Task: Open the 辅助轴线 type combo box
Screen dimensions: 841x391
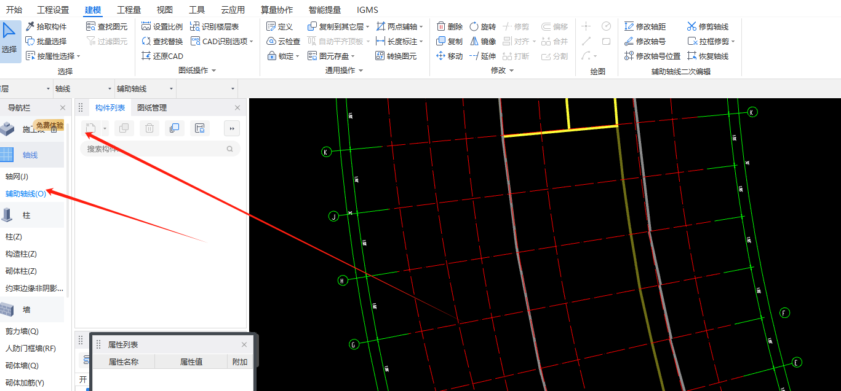Action: tap(145, 89)
